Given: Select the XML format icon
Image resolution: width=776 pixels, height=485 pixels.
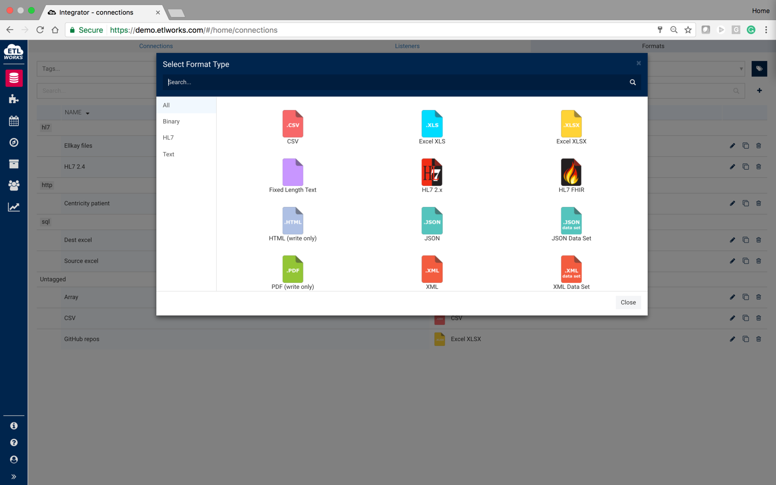Looking at the screenshot, I should [x=432, y=269].
